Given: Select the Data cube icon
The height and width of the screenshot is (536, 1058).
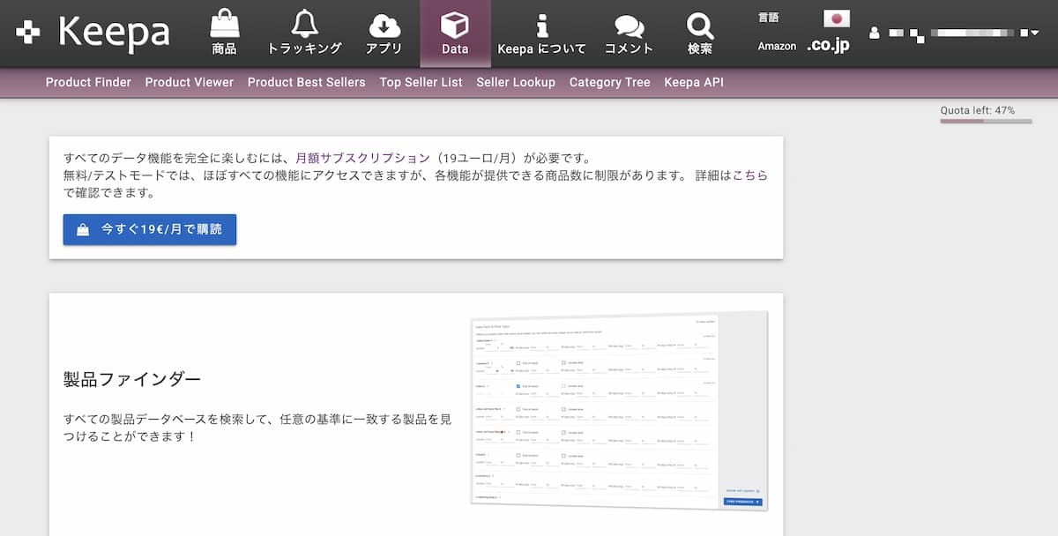Looking at the screenshot, I should click(x=455, y=24).
